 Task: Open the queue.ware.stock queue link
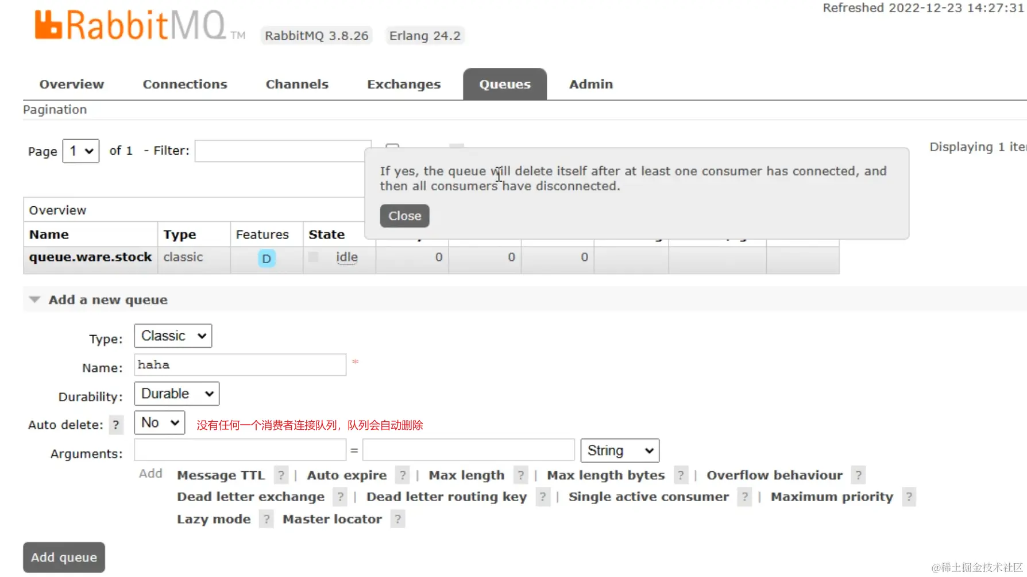[91, 257]
